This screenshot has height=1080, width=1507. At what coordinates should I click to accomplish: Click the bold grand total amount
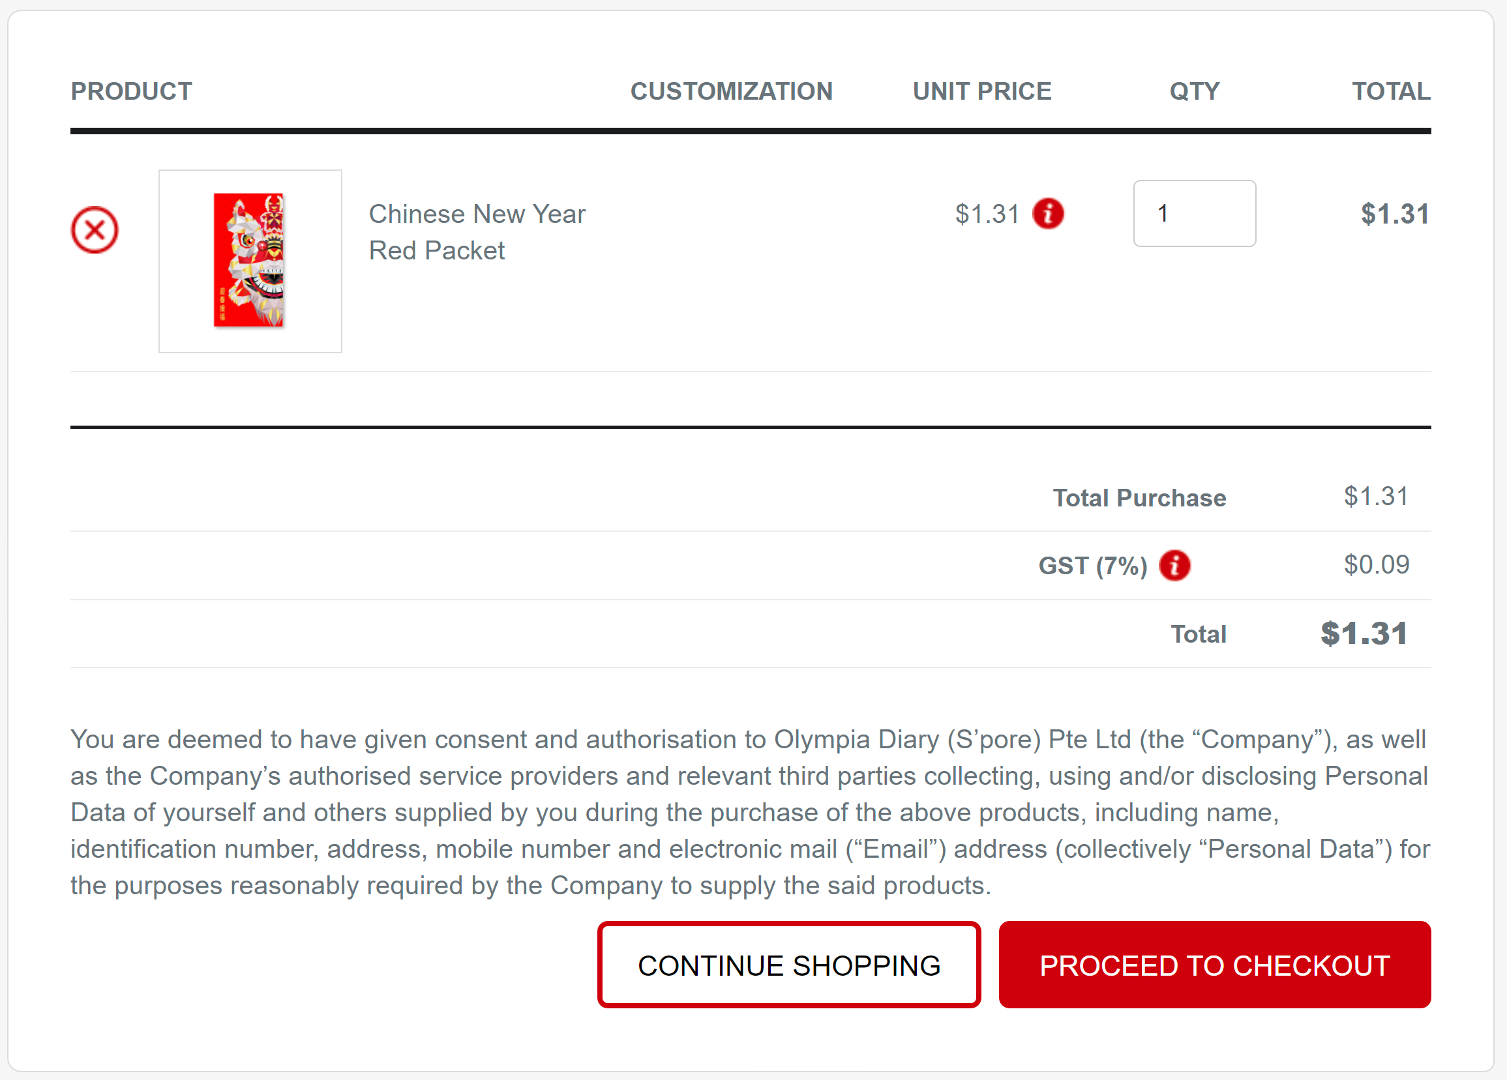coord(1364,634)
